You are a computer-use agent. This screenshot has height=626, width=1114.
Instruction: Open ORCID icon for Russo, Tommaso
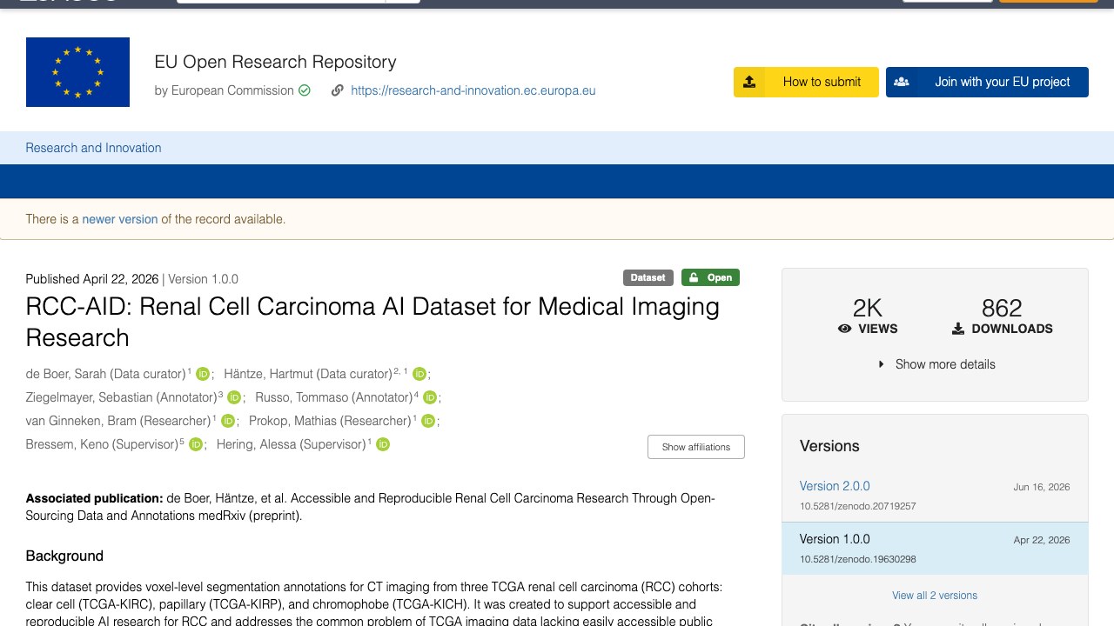coord(430,397)
